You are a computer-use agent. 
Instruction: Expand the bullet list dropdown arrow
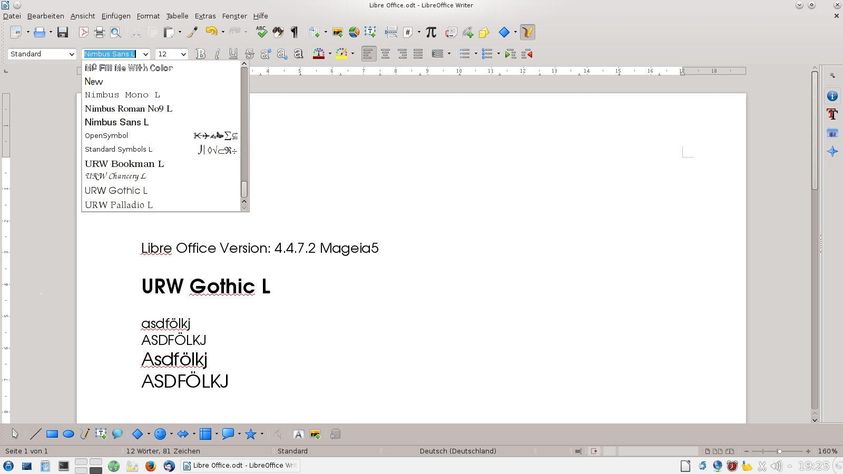pos(476,54)
